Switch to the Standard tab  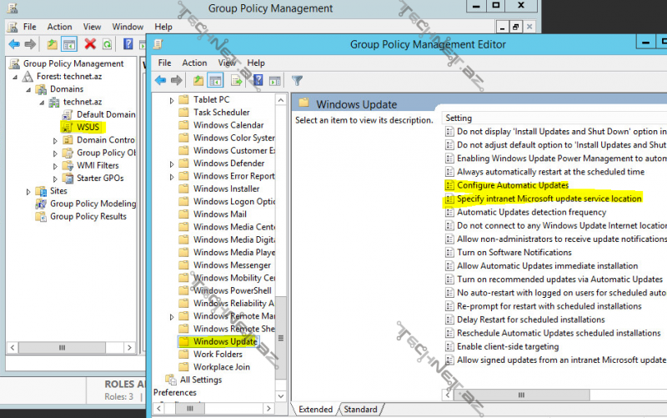coord(360,410)
